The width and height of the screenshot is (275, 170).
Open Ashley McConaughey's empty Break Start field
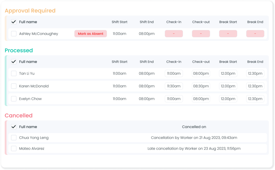click(228, 34)
